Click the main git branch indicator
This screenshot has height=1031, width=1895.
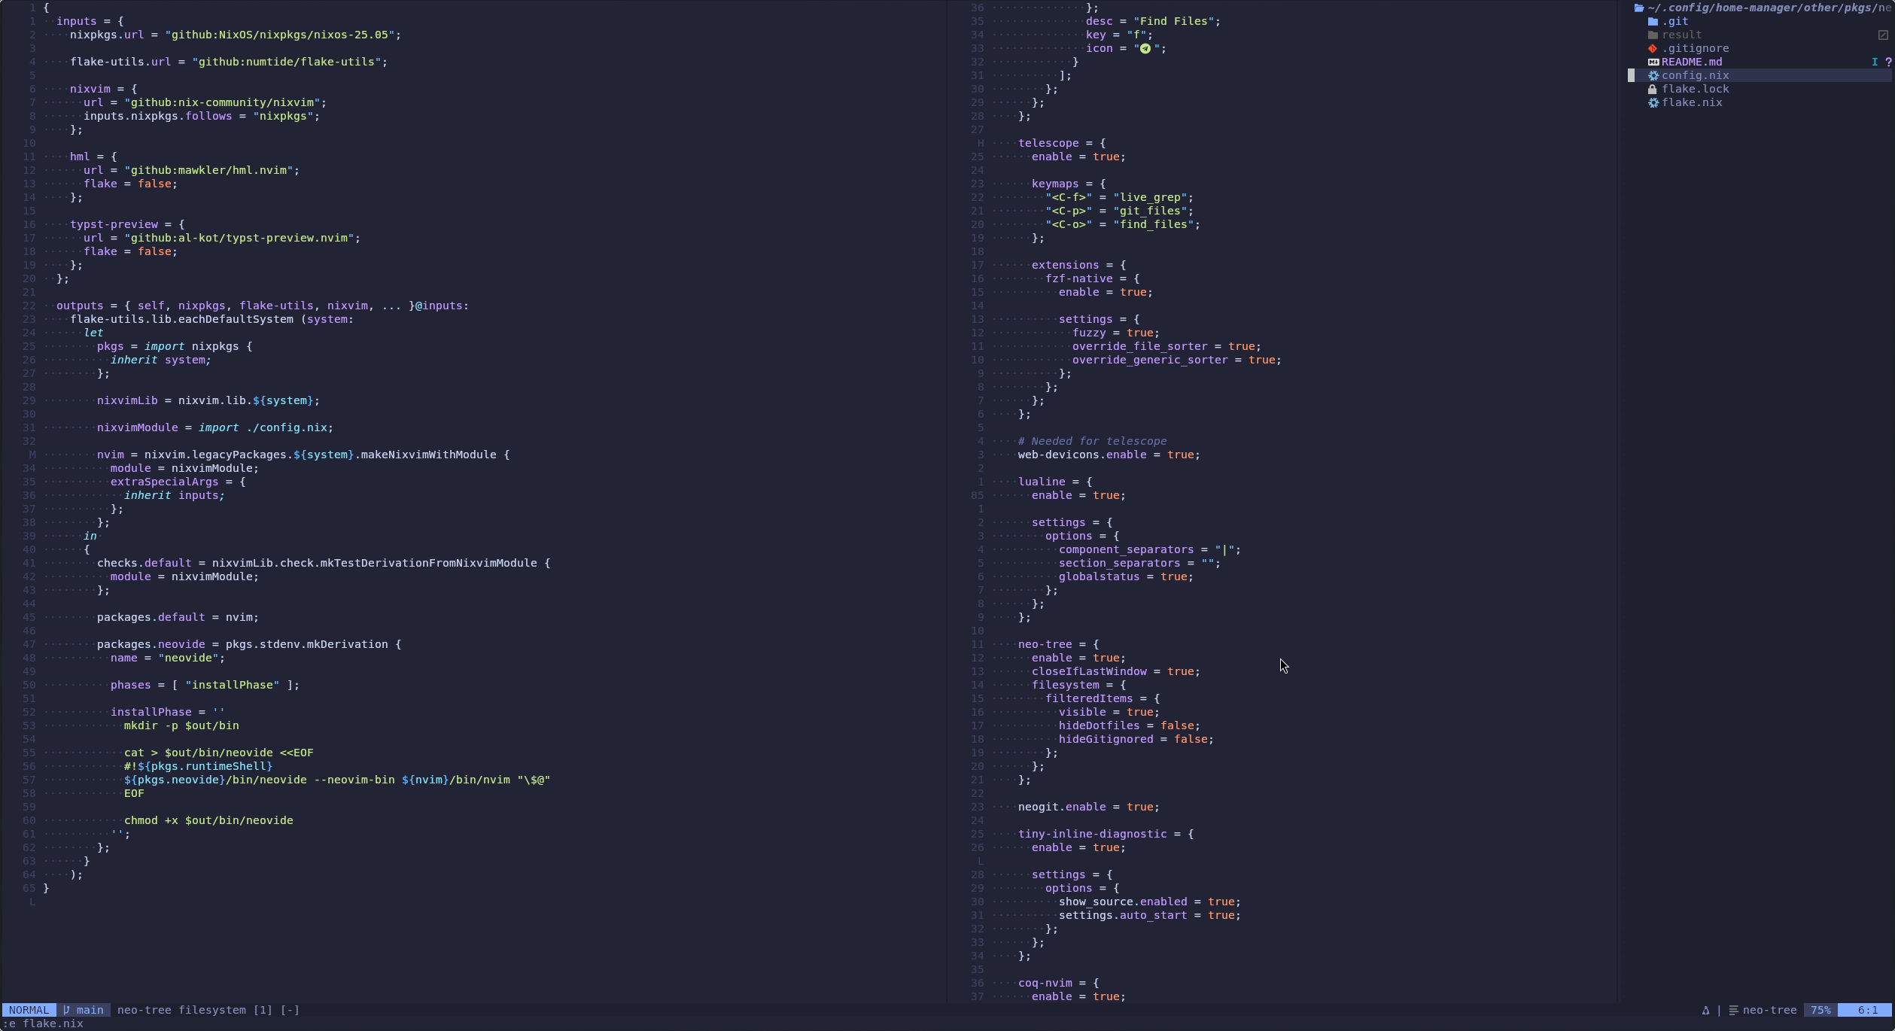(84, 1010)
